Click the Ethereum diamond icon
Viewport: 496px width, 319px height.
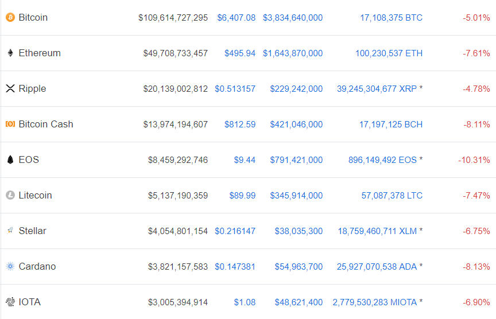coord(10,53)
